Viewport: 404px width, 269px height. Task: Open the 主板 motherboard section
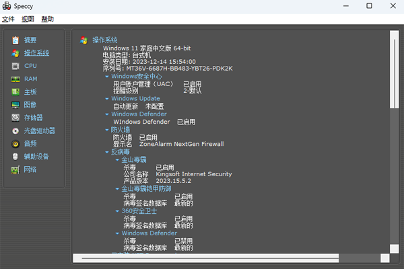point(30,92)
